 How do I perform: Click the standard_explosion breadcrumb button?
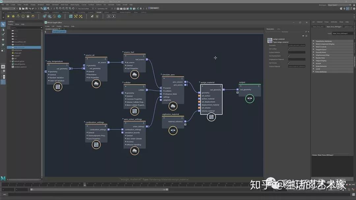tap(59, 32)
